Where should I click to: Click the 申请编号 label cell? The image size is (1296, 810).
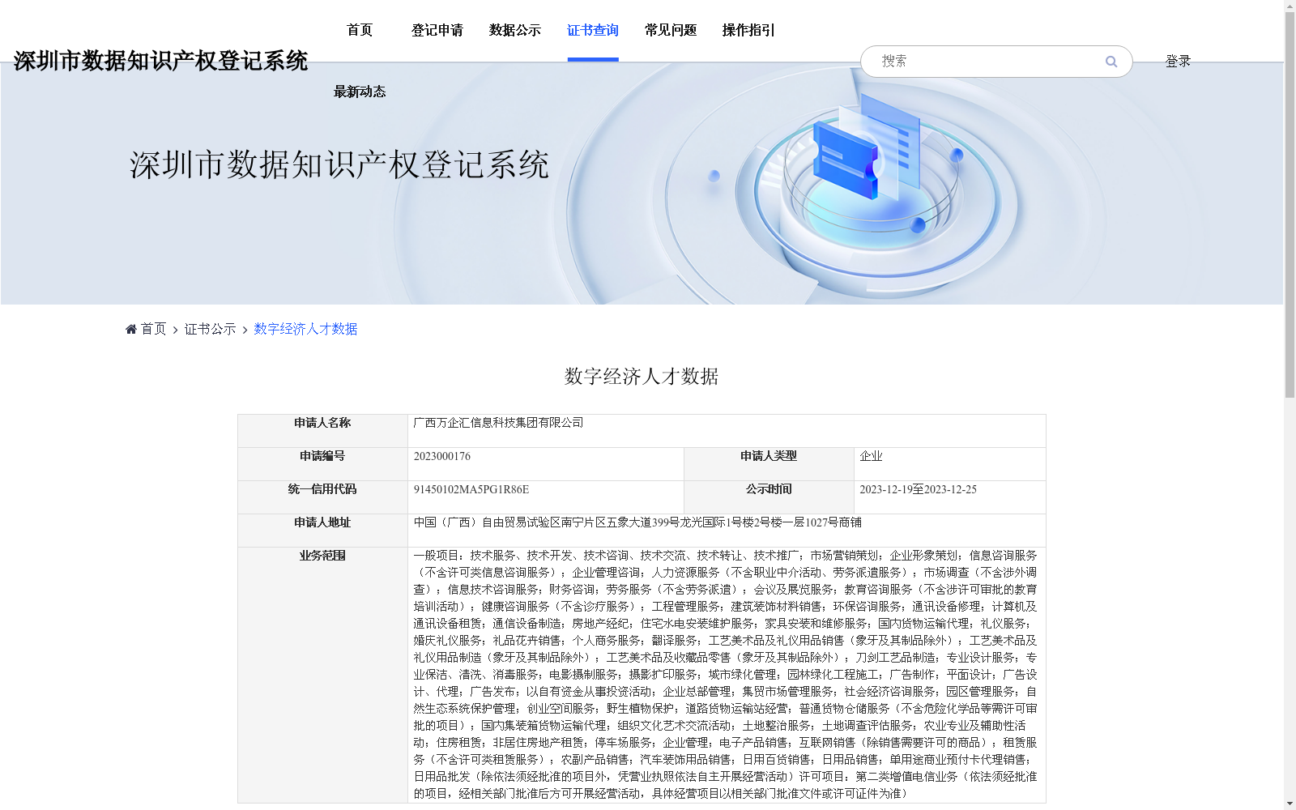[322, 464]
